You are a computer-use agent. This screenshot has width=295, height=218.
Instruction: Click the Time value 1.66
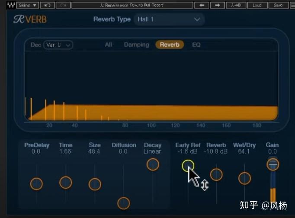tap(65, 152)
